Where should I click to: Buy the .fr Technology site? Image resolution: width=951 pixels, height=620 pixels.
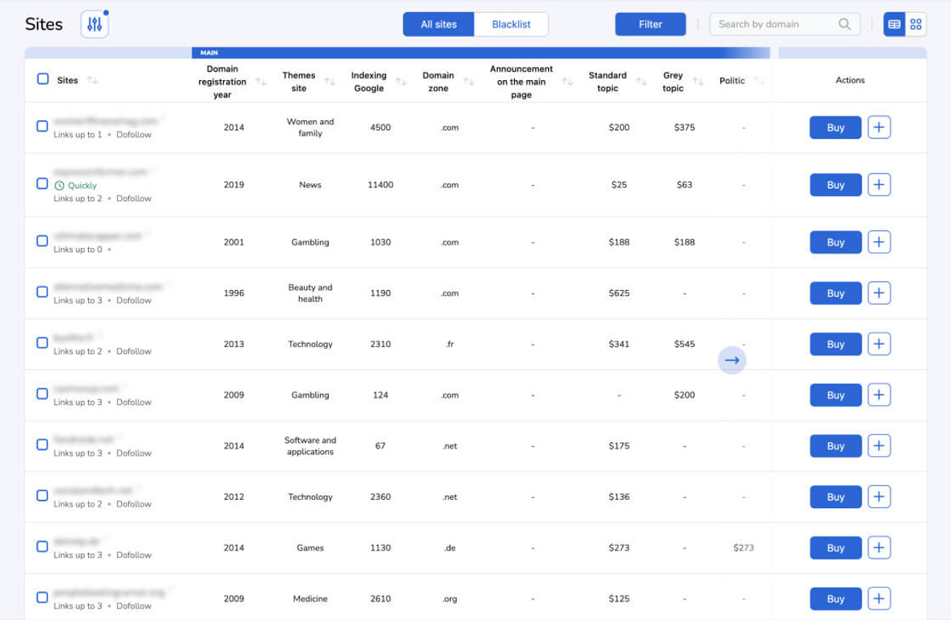point(835,344)
